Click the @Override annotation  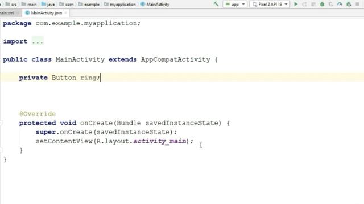pos(38,114)
